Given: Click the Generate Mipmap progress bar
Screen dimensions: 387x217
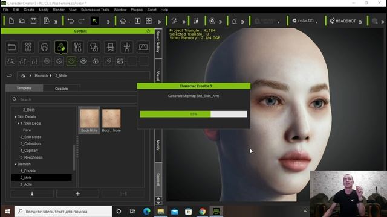Looking at the screenshot, I should [193, 114].
